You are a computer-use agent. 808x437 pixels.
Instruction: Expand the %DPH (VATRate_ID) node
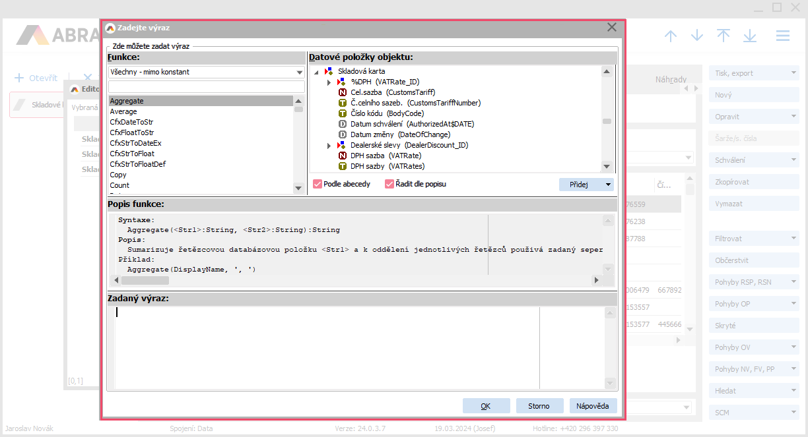tap(329, 82)
